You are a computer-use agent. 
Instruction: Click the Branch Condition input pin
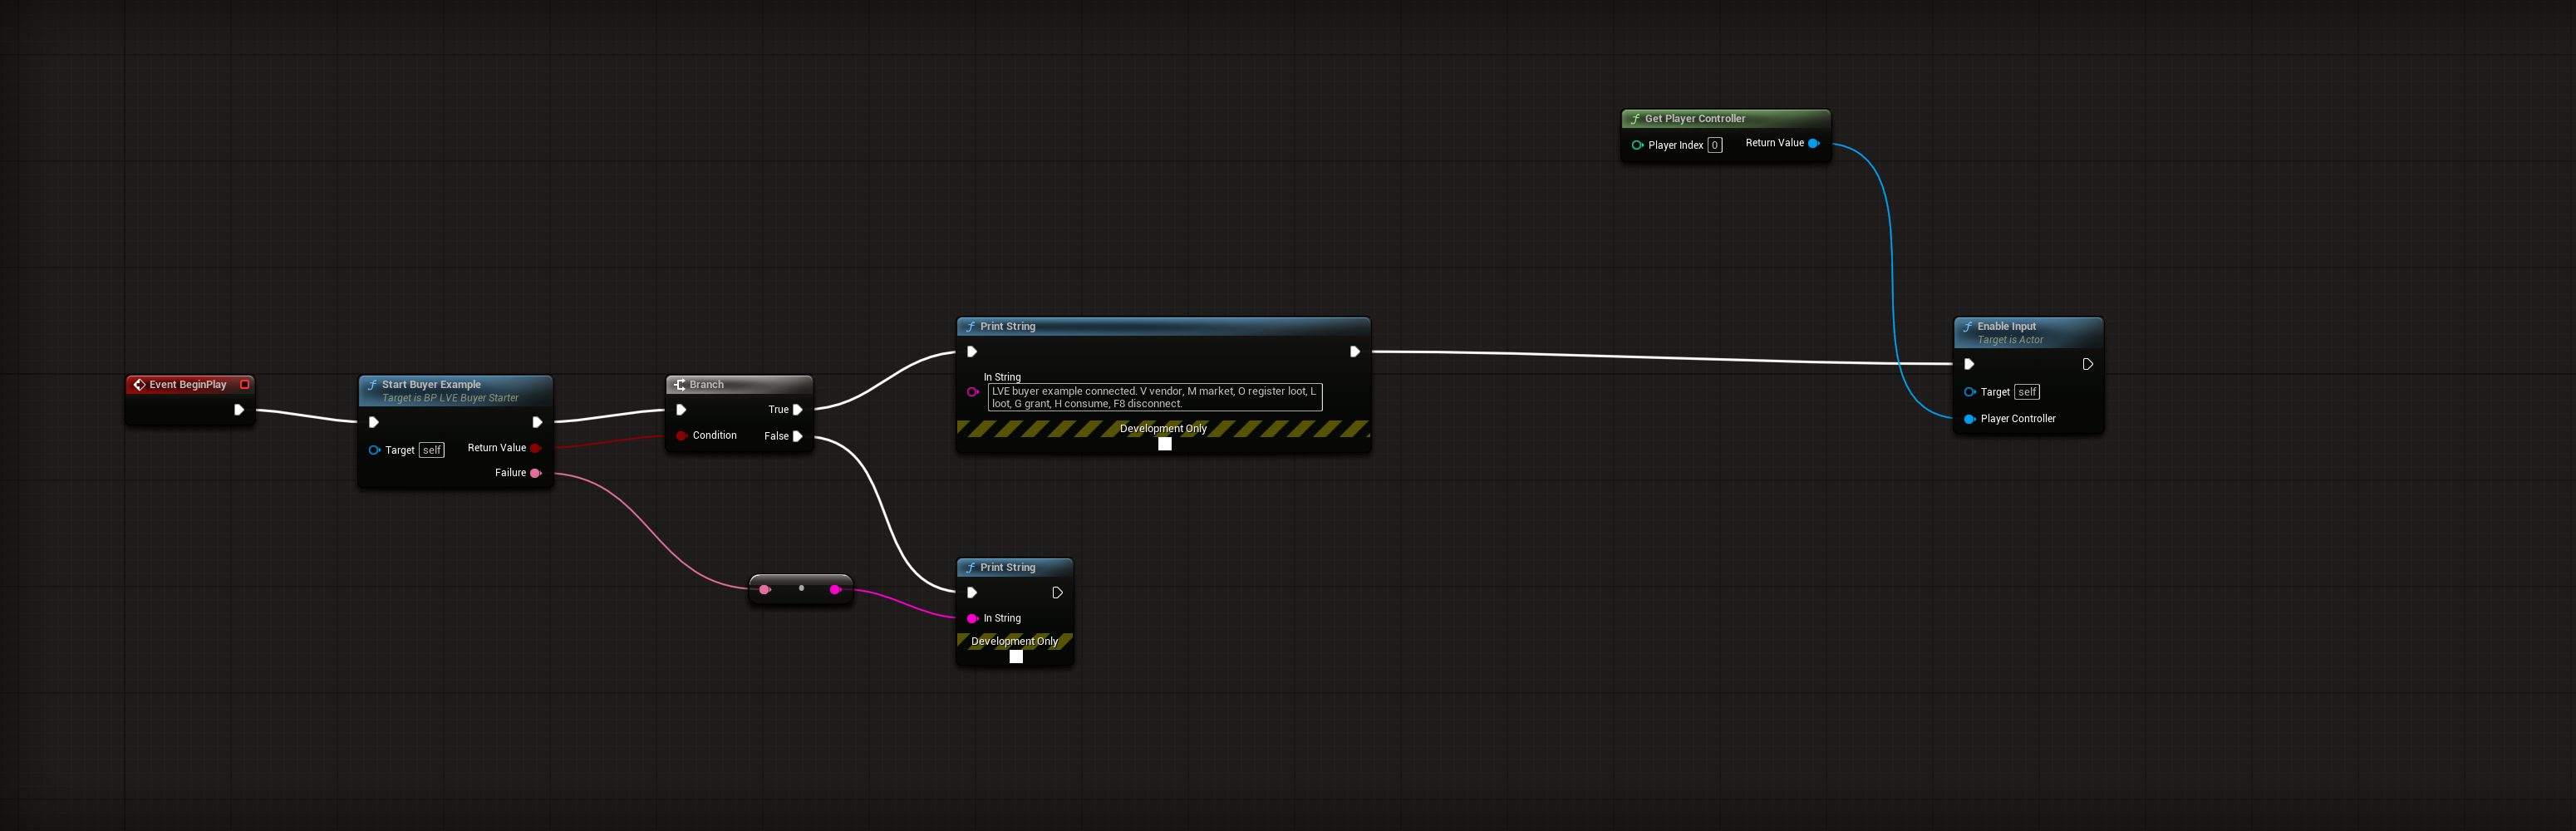[x=681, y=436]
